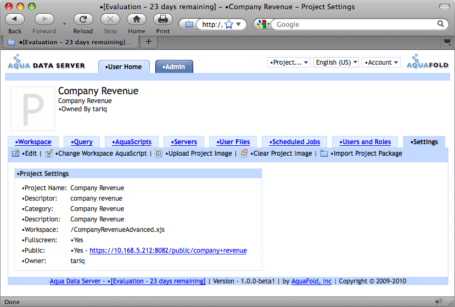Click the Aqua Data Server Evaluation footer link

pos(128,281)
